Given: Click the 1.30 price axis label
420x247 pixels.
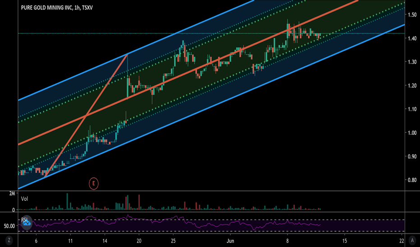Looking at the screenshot, I should coord(412,62).
